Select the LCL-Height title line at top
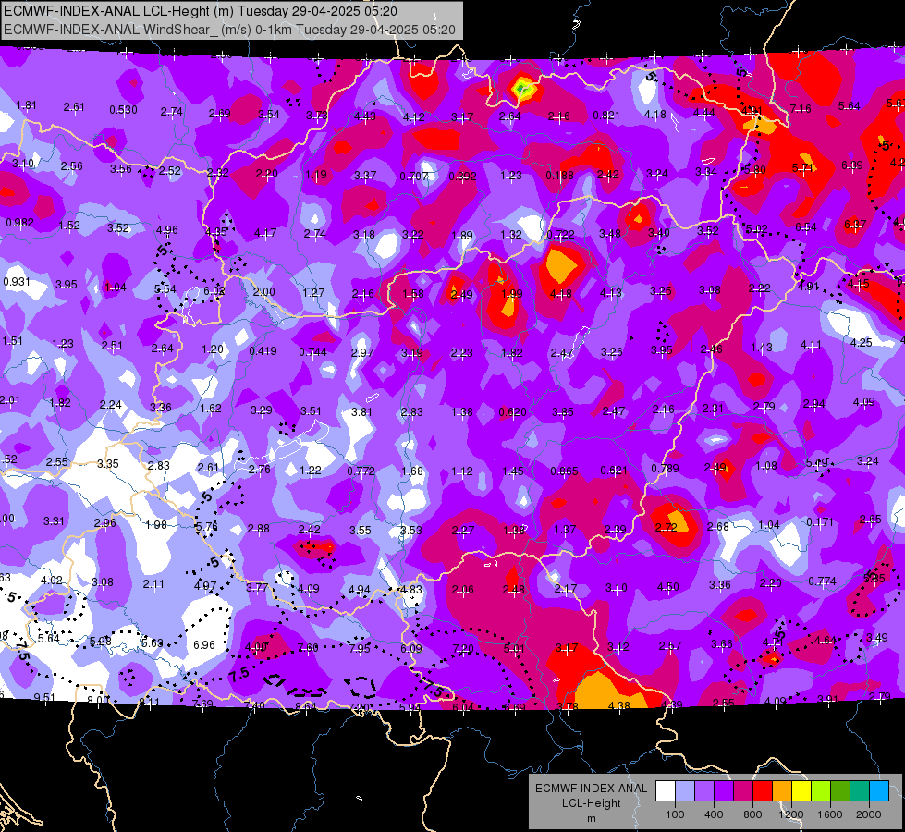The image size is (905, 832). [x=199, y=11]
